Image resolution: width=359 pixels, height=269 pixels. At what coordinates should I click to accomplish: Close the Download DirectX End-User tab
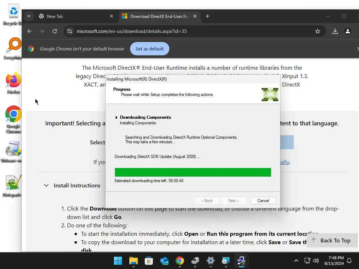point(195,16)
